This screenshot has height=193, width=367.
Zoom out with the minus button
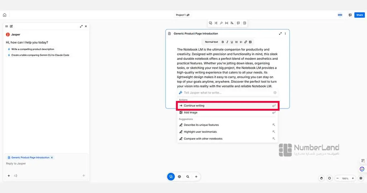click(x=337, y=178)
